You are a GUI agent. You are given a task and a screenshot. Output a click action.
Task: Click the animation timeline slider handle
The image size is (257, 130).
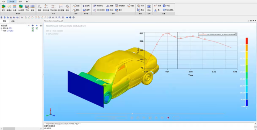pos(133,114)
